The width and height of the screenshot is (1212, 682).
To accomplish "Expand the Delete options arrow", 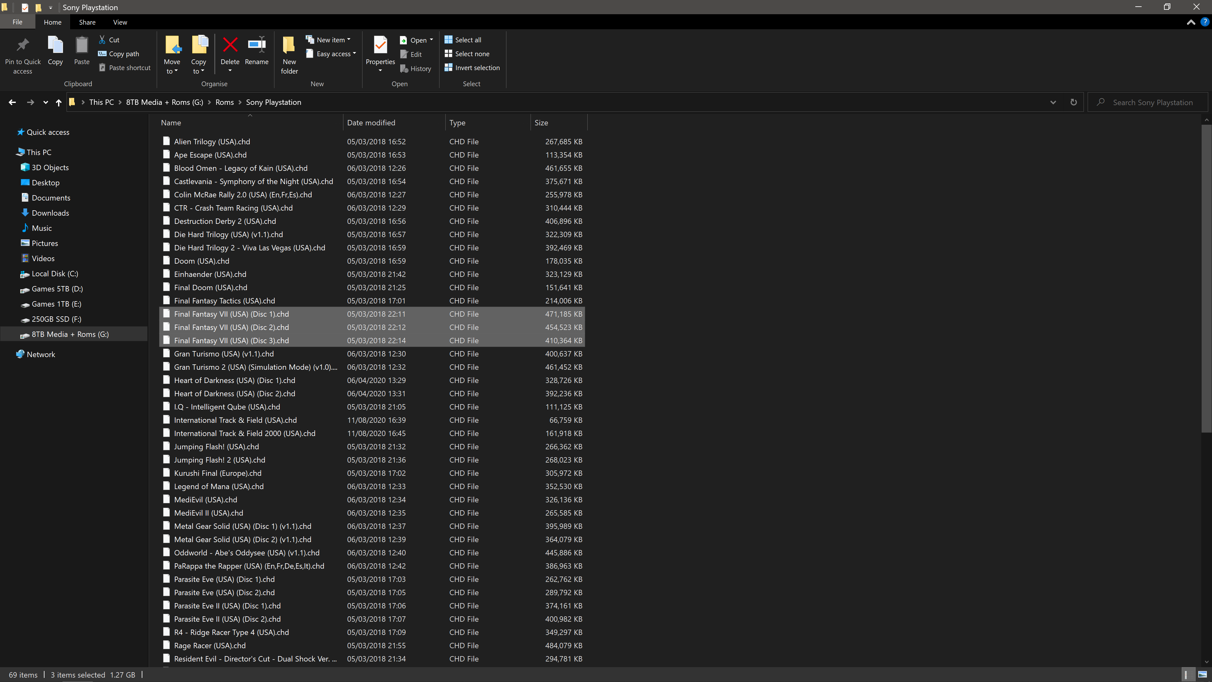I will pyautogui.click(x=230, y=71).
